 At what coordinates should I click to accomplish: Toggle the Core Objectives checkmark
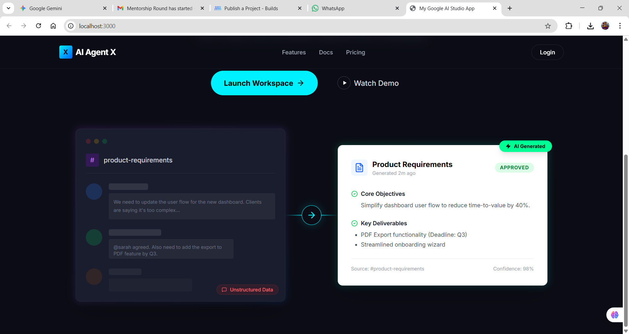click(x=355, y=194)
